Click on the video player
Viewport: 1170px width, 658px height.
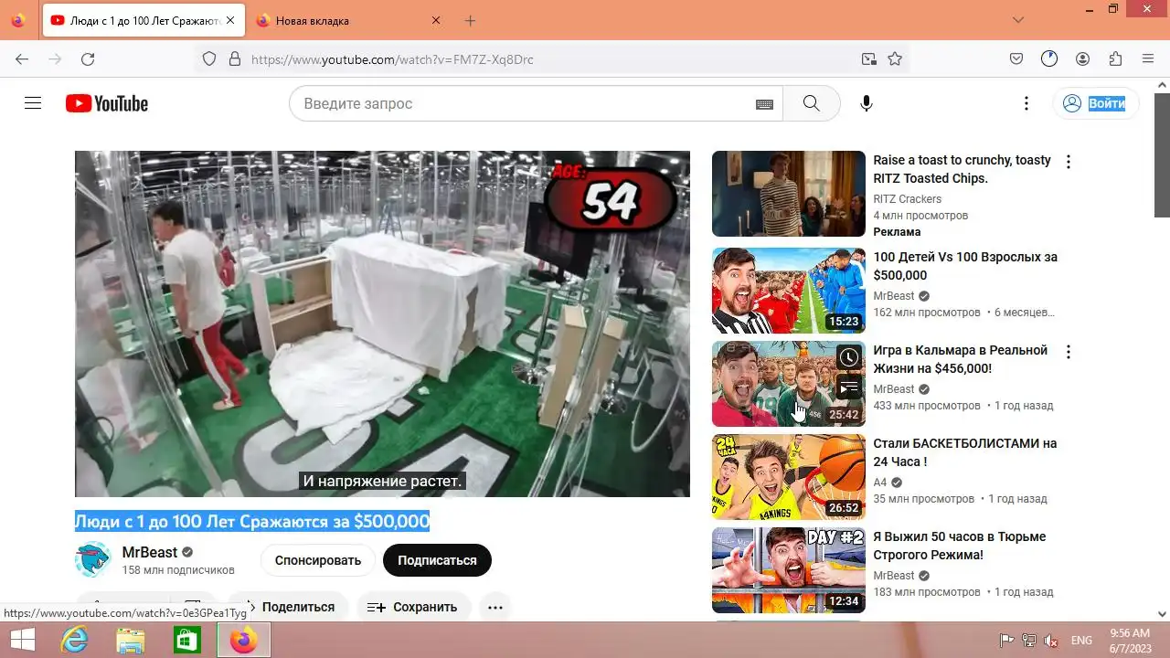tap(382, 324)
